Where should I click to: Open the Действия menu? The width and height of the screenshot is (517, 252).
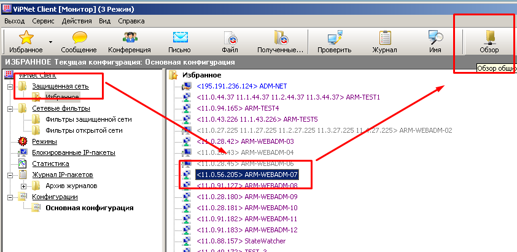pyautogui.click(x=77, y=20)
